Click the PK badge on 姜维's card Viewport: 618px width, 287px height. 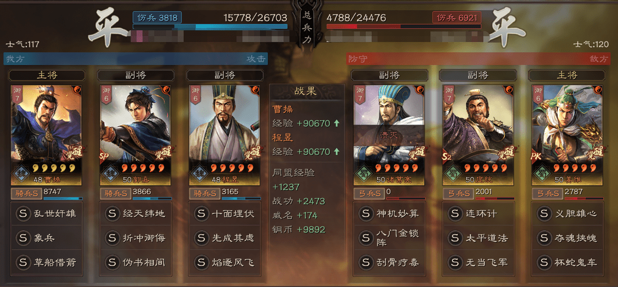click(x=537, y=153)
